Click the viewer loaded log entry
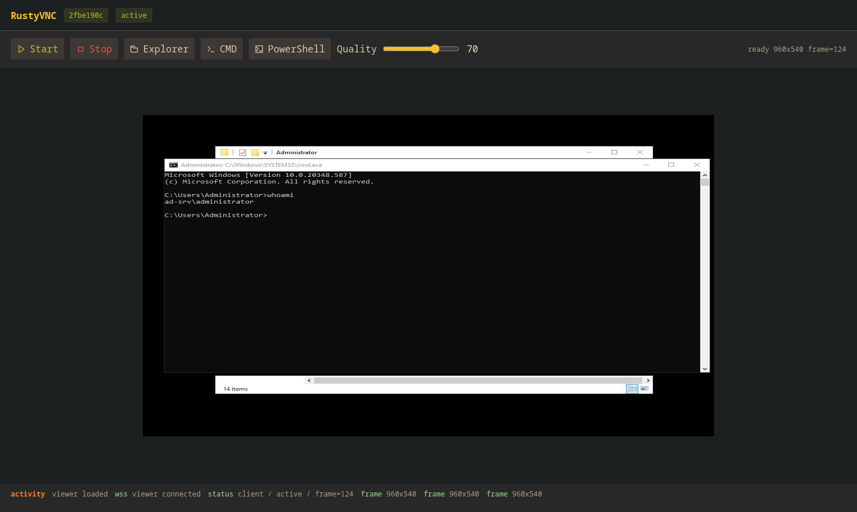This screenshot has width=857, height=512. (x=80, y=494)
